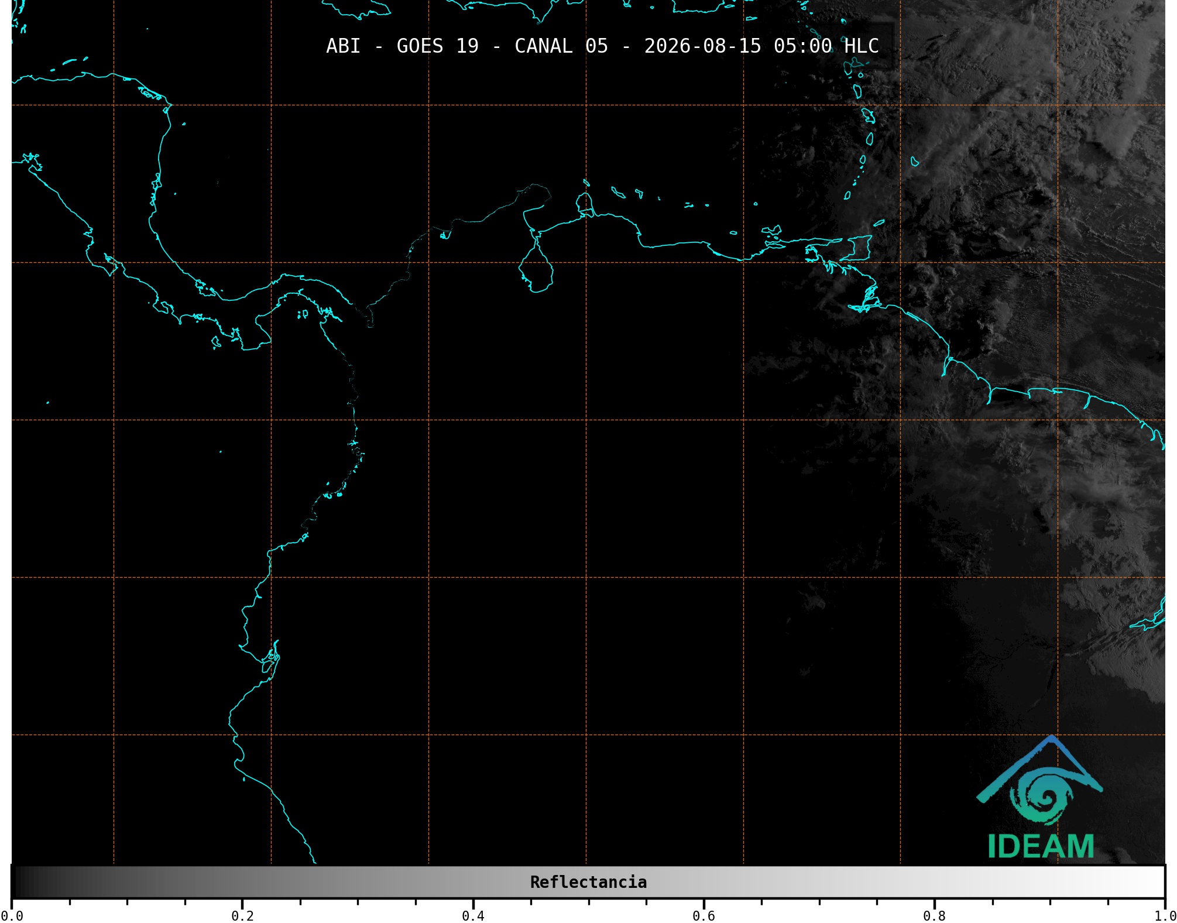Click the Reflectancia grayscale colorbar
Viewport: 1177px width, 923px height.
tap(588, 882)
